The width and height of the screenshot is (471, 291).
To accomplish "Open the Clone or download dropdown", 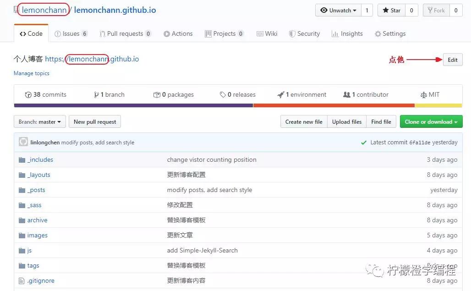I will [431, 121].
